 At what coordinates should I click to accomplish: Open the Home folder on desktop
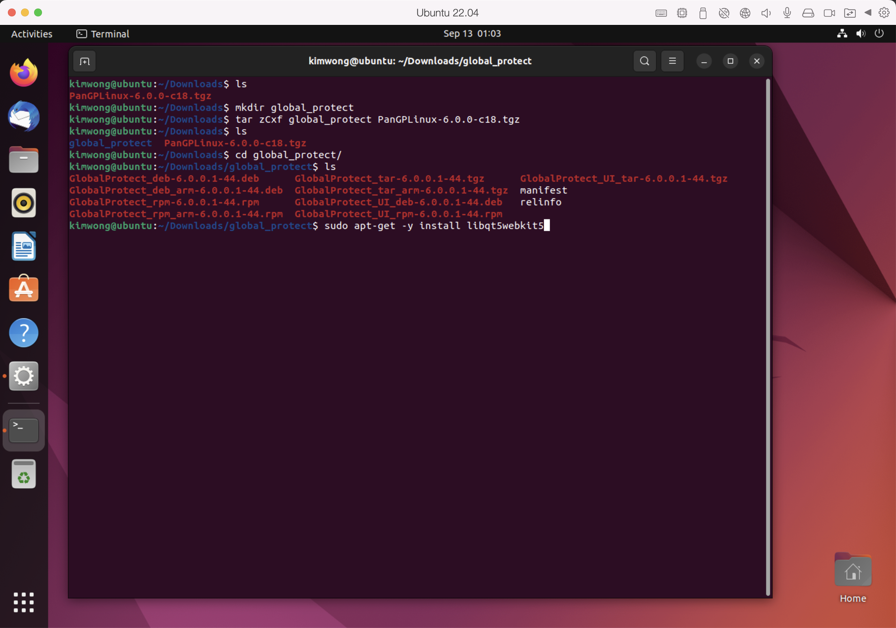pos(853,578)
